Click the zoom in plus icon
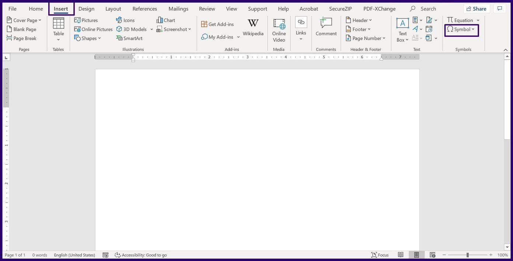The height and width of the screenshot is (261, 513). point(491,255)
